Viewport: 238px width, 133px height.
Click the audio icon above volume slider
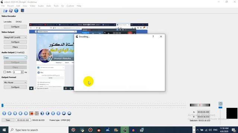(x=221, y=103)
